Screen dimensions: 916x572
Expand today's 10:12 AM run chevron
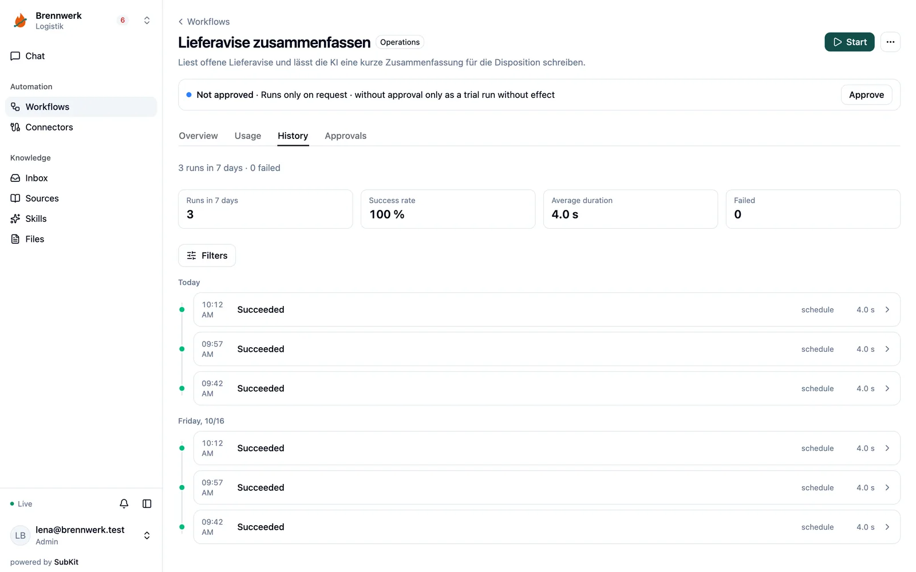click(x=887, y=309)
